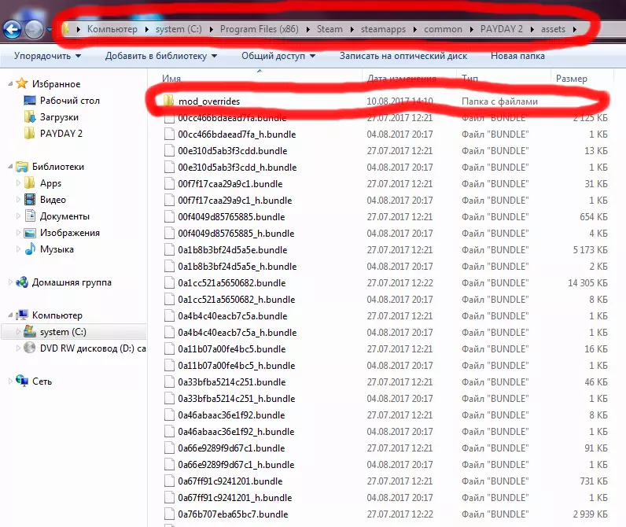This screenshot has height=527, width=626.
Task: Select file 0a1b8b3bf24d5a5e.bundle
Action: [232, 250]
